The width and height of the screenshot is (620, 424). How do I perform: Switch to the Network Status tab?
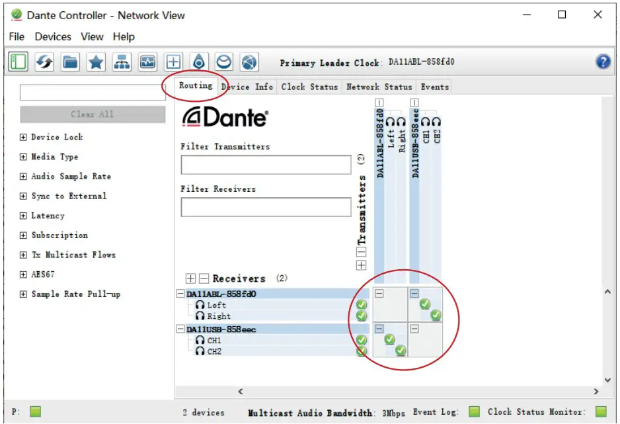[379, 87]
